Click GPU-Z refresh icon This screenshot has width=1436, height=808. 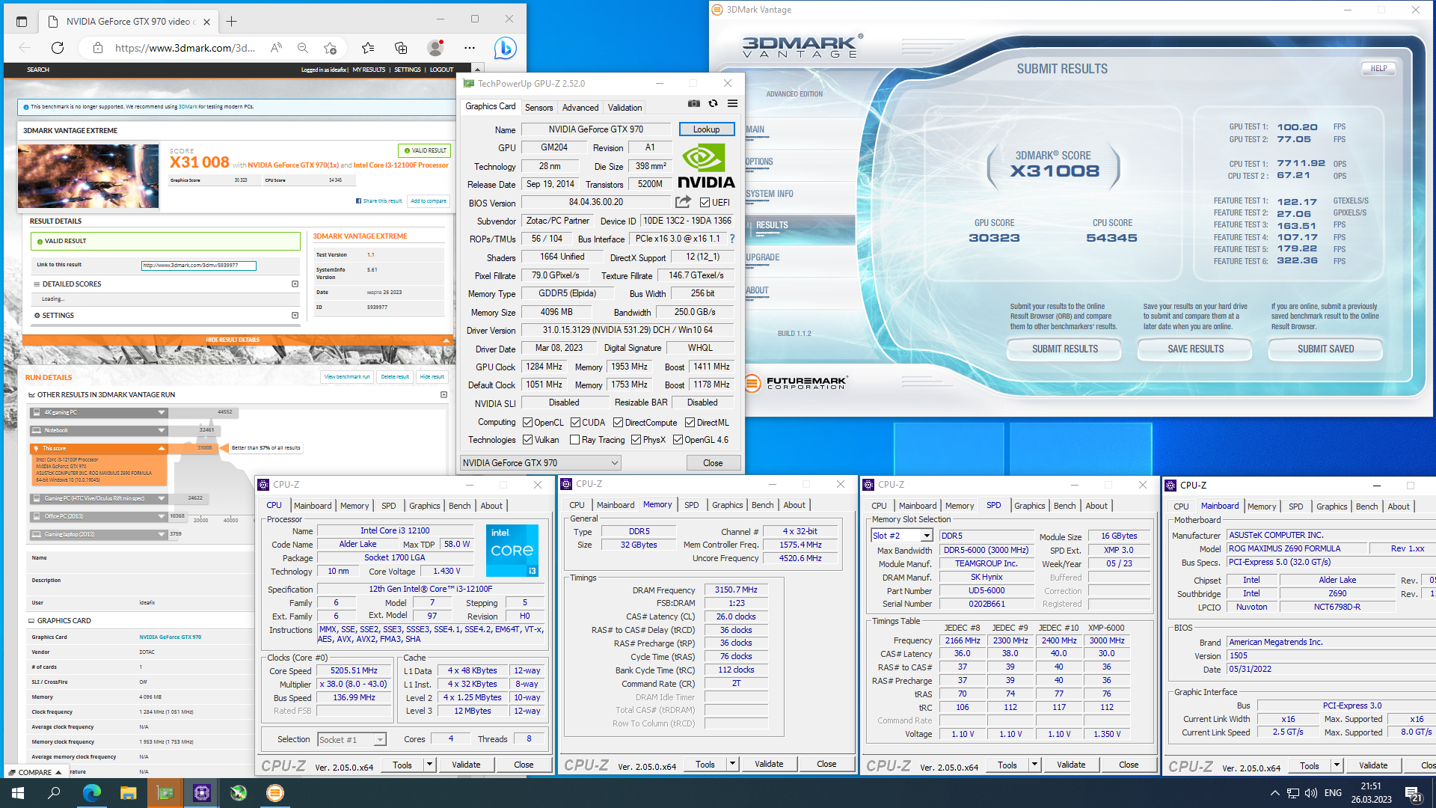pyautogui.click(x=714, y=104)
